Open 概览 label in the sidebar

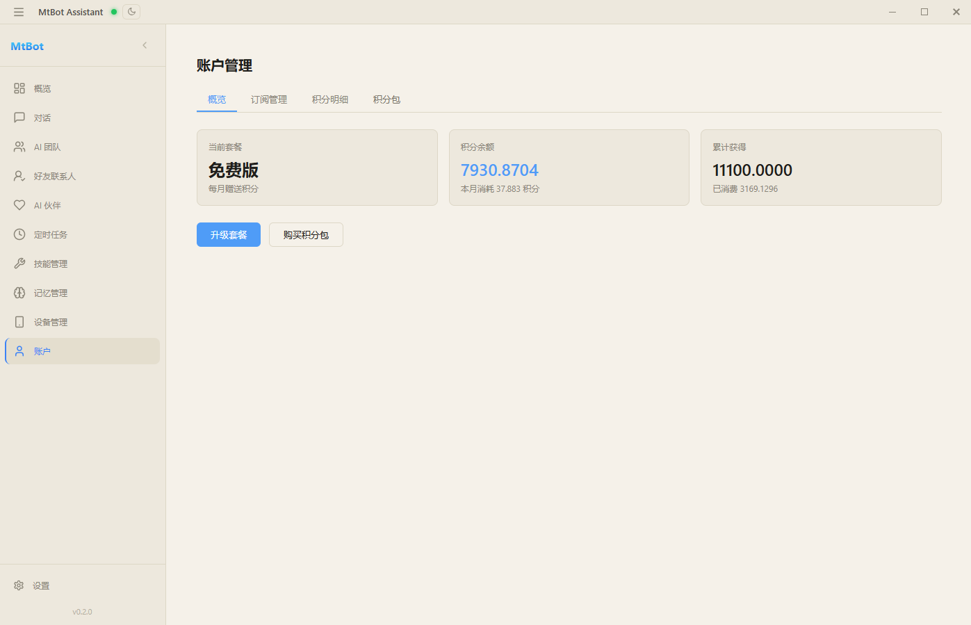click(x=42, y=89)
